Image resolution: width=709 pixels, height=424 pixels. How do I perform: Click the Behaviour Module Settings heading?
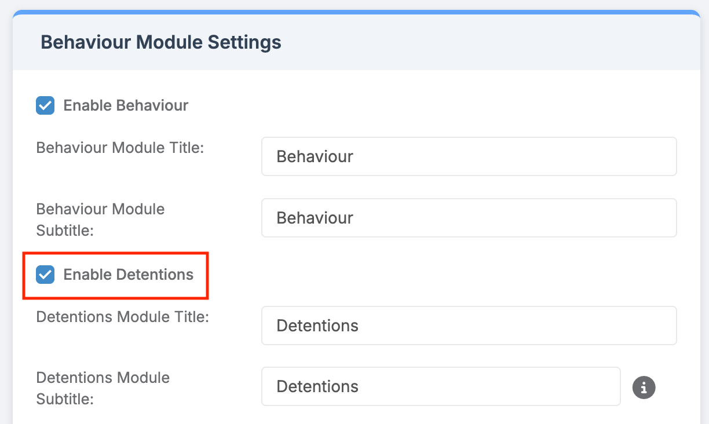coord(160,43)
